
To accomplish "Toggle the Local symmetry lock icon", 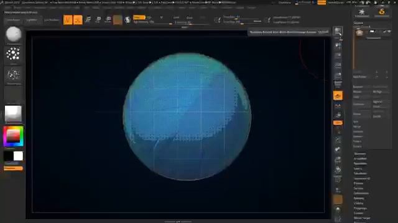I will click(338, 115).
